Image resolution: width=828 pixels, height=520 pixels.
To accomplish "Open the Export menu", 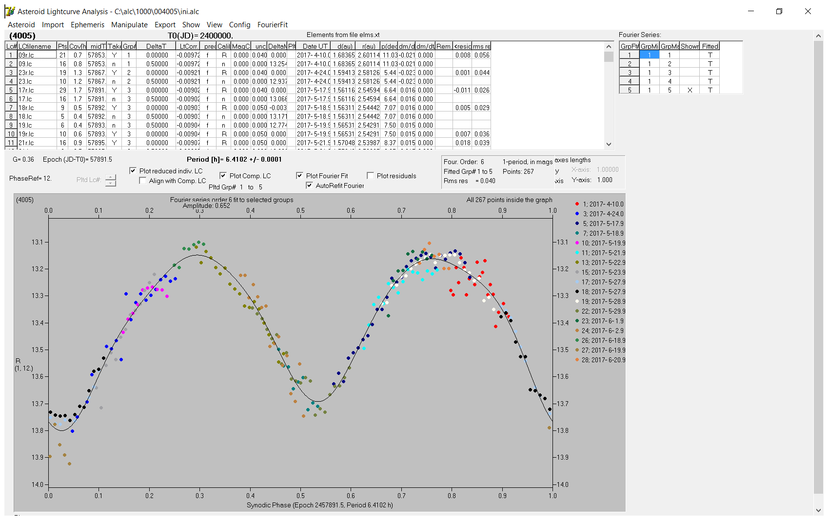I will (165, 25).
